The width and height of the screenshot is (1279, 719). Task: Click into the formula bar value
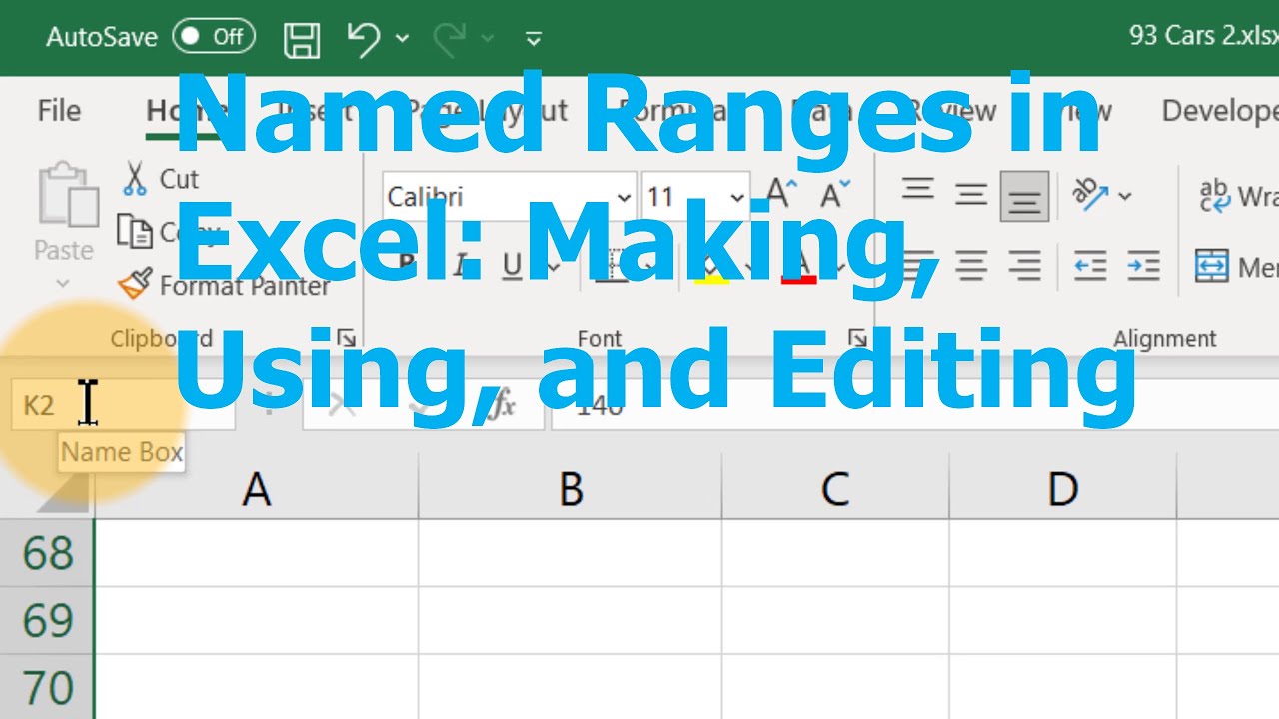(914, 406)
